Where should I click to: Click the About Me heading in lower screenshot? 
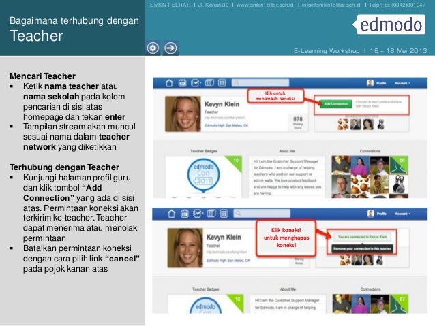click(x=288, y=289)
